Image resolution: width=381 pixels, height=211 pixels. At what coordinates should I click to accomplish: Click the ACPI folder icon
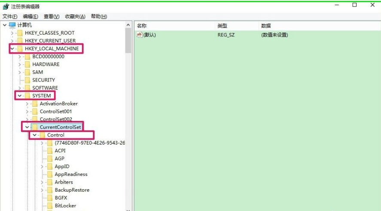(x=50, y=151)
